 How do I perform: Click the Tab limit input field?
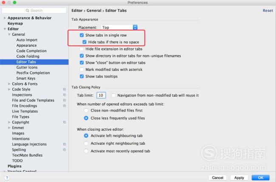point(101,95)
